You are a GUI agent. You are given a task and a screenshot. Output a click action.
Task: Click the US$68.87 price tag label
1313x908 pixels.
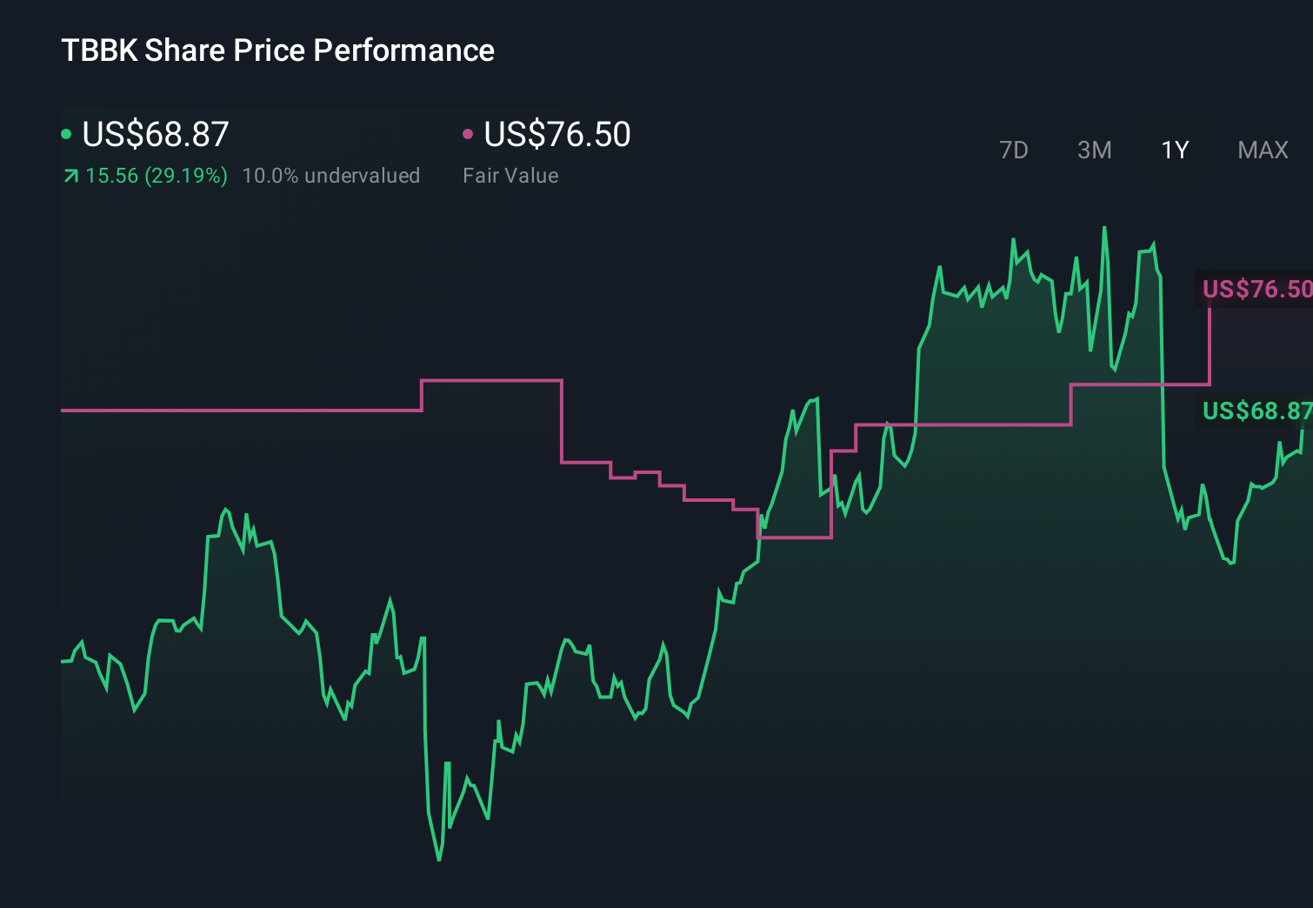point(1256,411)
